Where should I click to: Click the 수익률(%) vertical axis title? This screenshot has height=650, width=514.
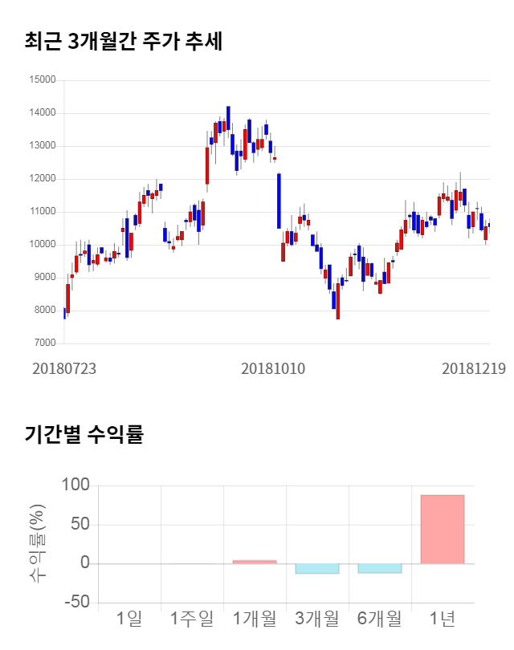tap(38, 543)
